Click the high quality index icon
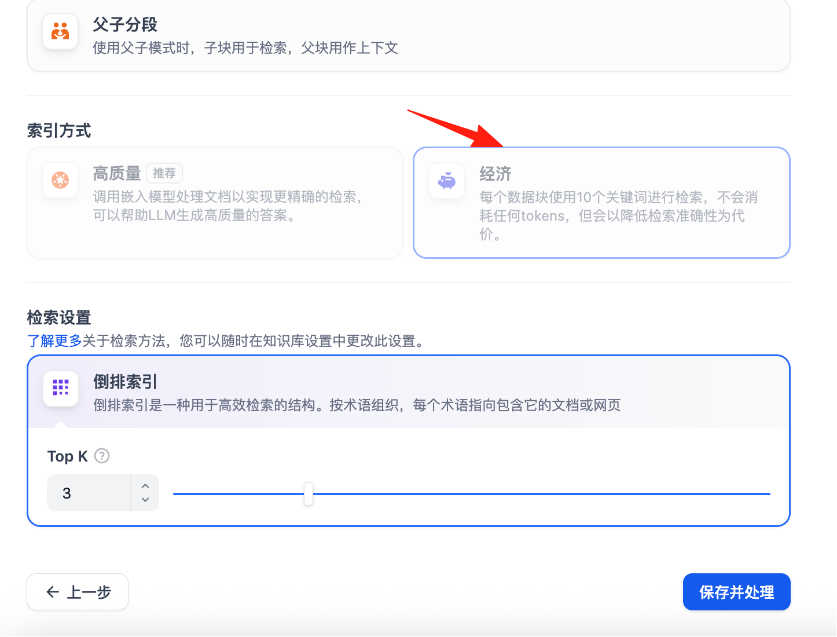 tap(60, 180)
